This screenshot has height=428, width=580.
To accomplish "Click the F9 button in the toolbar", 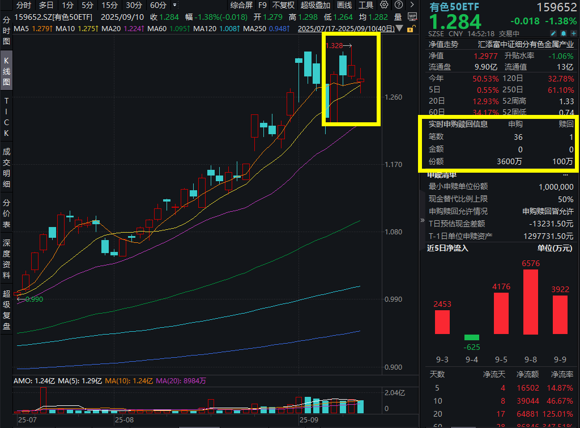I will 263,5.
